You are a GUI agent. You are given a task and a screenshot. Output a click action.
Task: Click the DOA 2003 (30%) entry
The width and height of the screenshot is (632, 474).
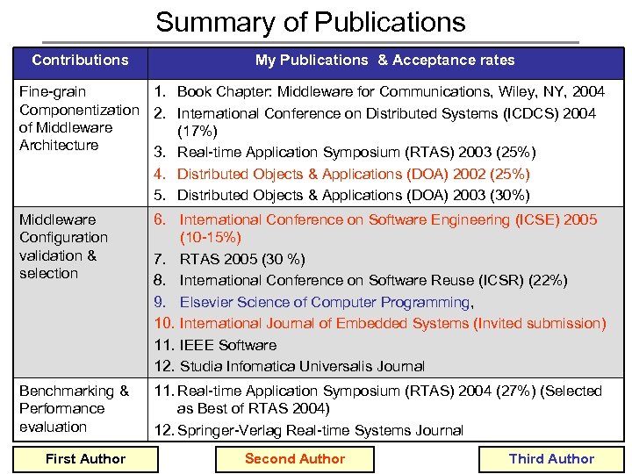[341, 196]
